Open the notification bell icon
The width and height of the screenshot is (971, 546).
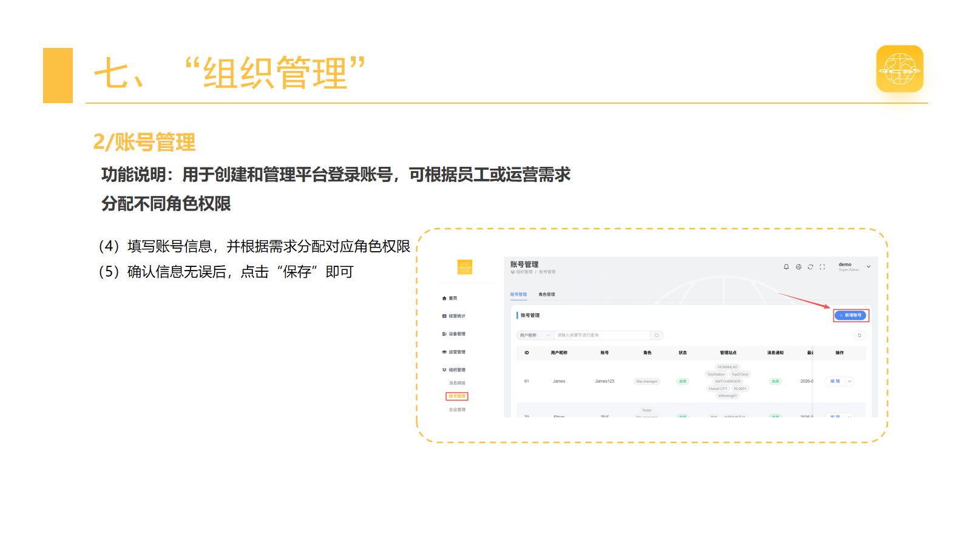point(787,267)
